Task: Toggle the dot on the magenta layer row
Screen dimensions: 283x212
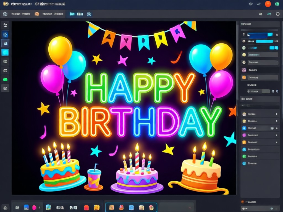Action: click(276, 135)
